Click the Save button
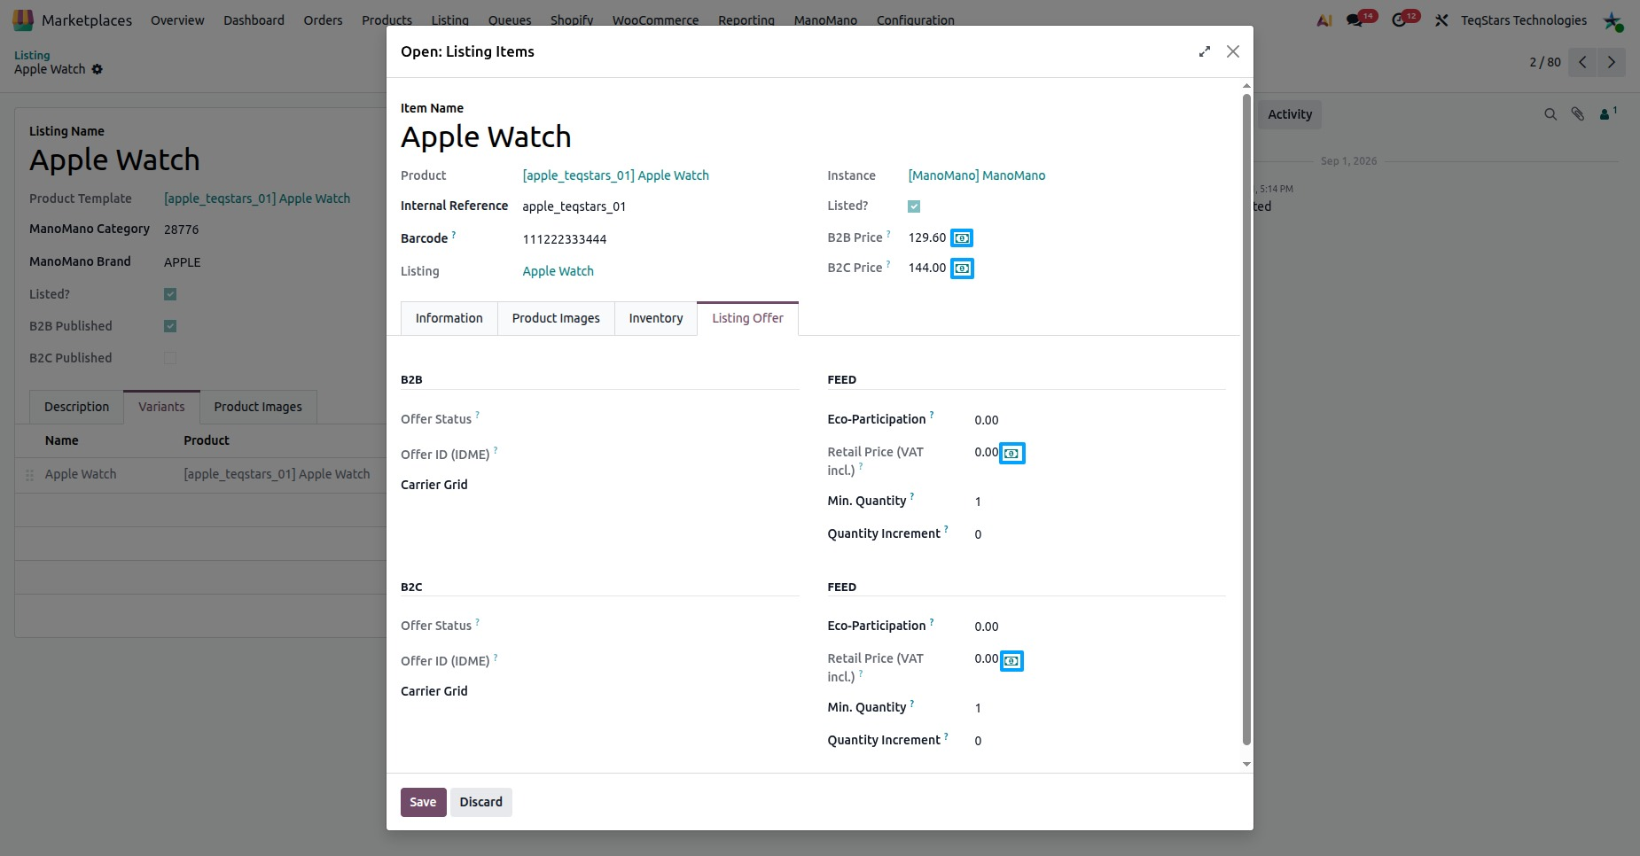The height and width of the screenshot is (856, 1640). point(423,802)
